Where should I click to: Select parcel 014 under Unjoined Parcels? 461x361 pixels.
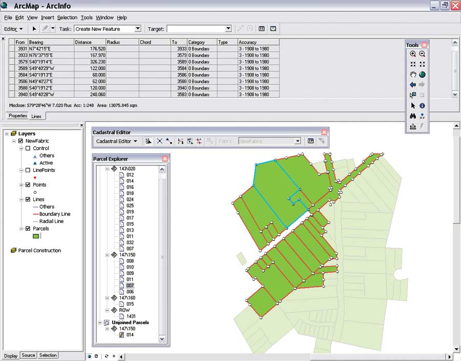pyautogui.click(x=130, y=335)
